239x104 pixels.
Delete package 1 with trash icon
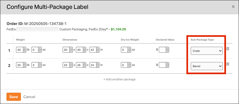click(228, 49)
